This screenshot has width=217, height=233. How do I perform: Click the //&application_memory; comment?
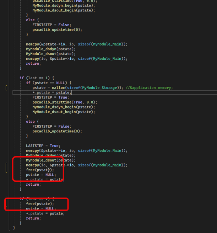click(149, 88)
